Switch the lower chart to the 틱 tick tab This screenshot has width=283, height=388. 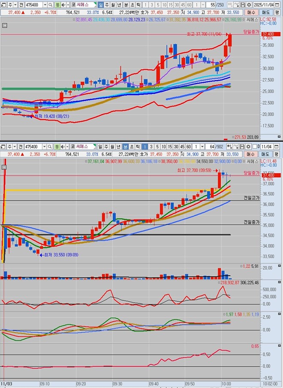point(138,147)
